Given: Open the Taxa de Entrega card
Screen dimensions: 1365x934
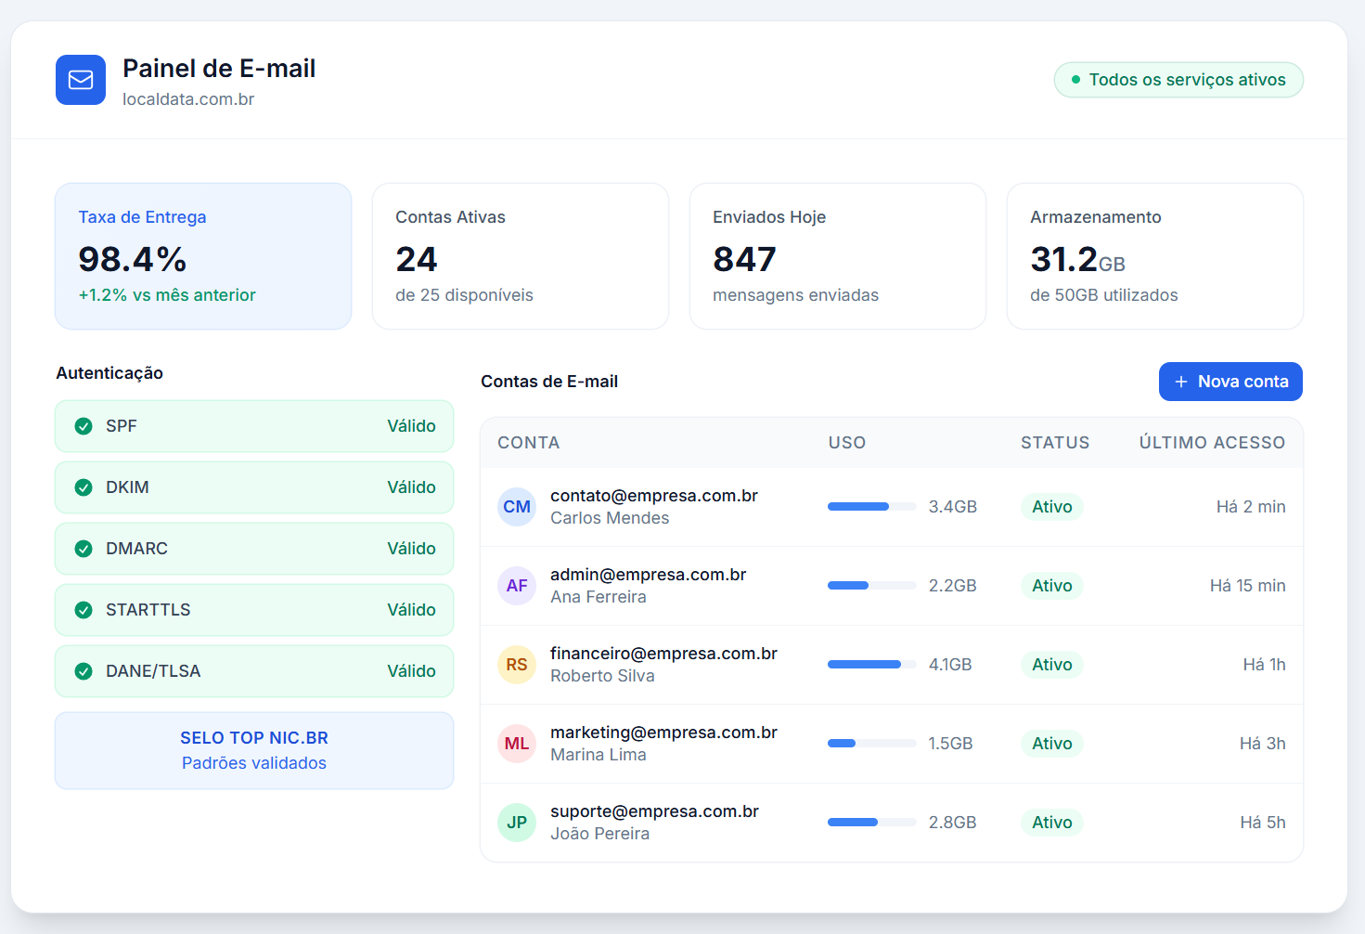Looking at the screenshot, I should coord(203,256).
